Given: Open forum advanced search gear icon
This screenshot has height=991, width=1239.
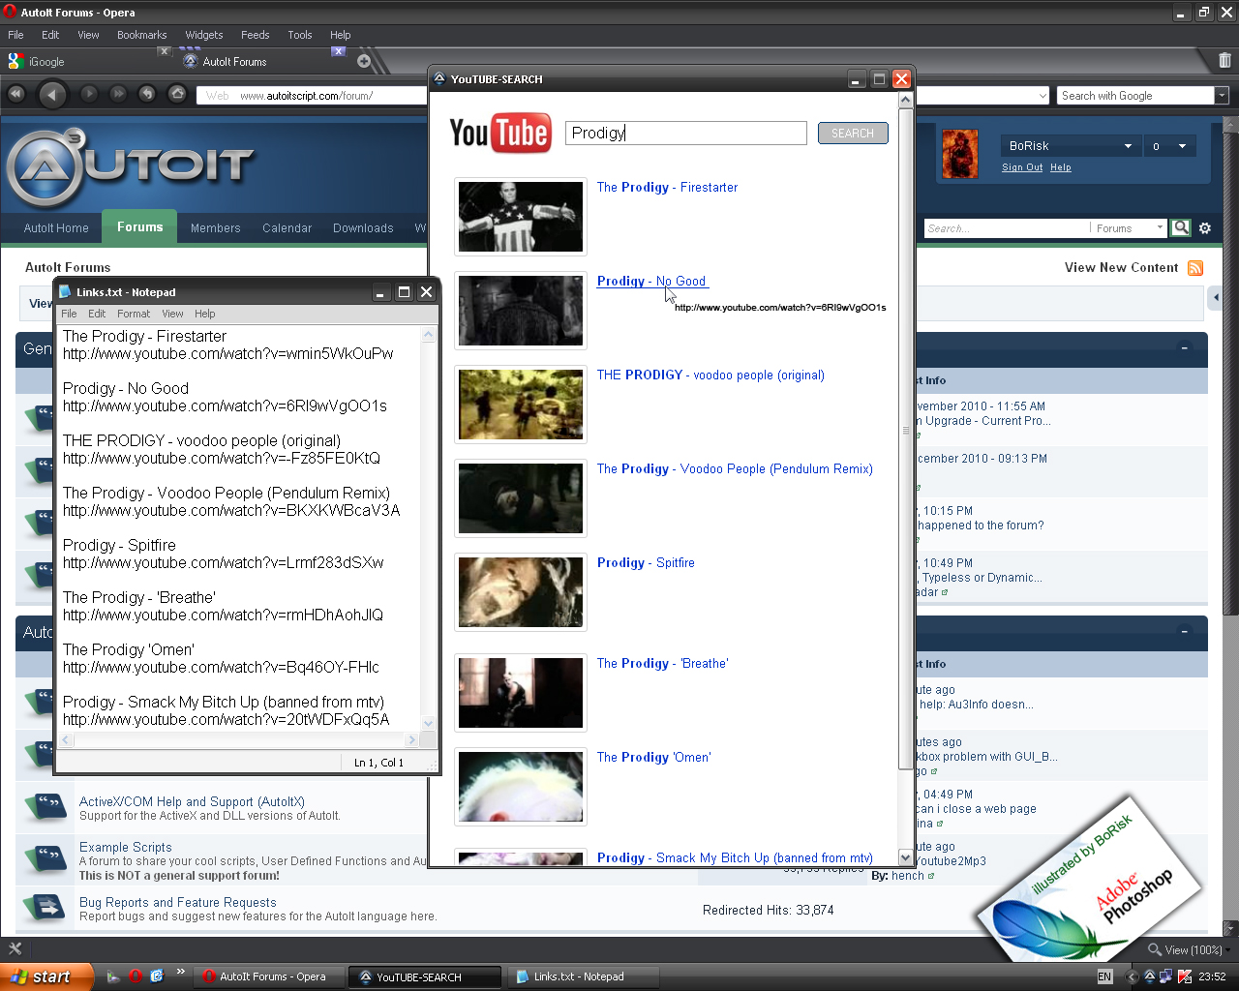Looking at the screenshot, I should (x=1205, y=228).
